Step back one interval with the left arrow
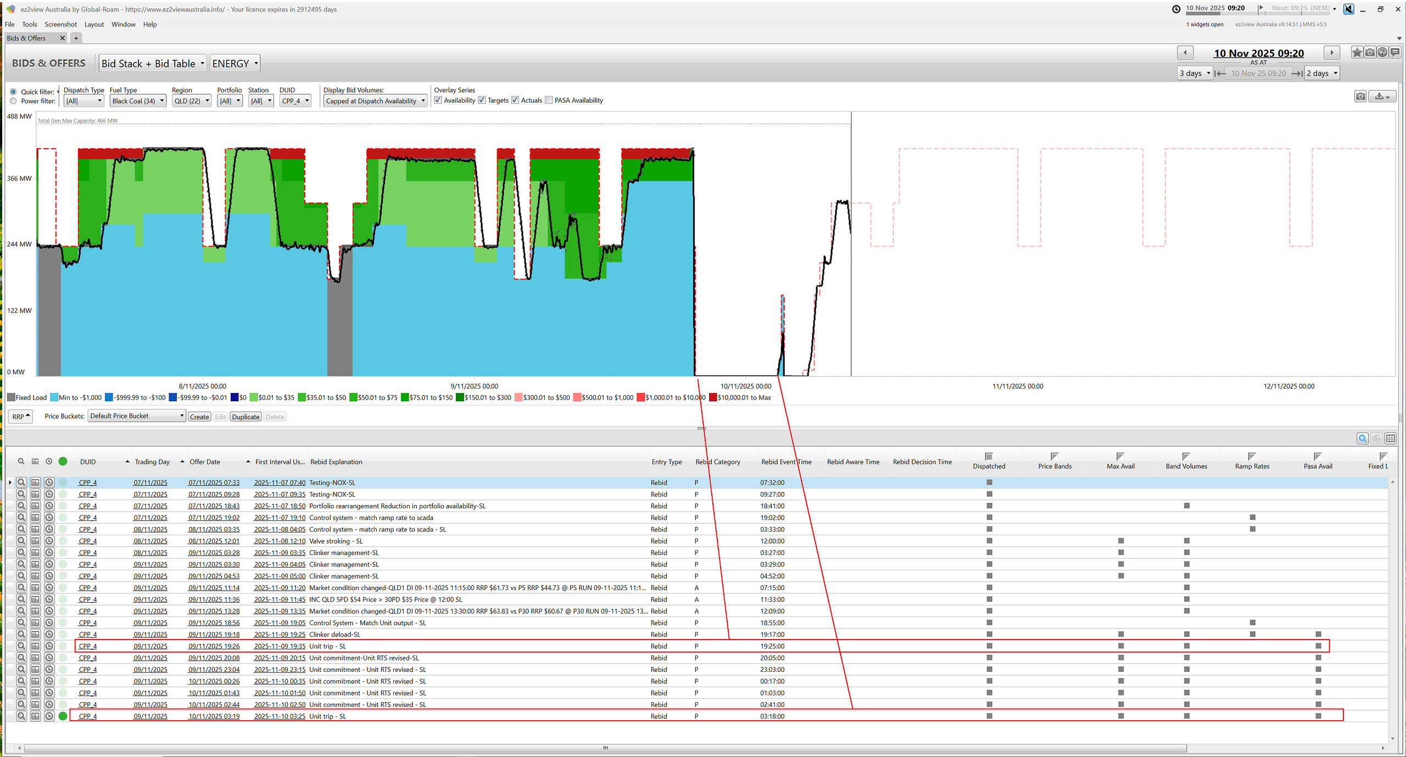 pyautogui.click(x=1185, y=53)
